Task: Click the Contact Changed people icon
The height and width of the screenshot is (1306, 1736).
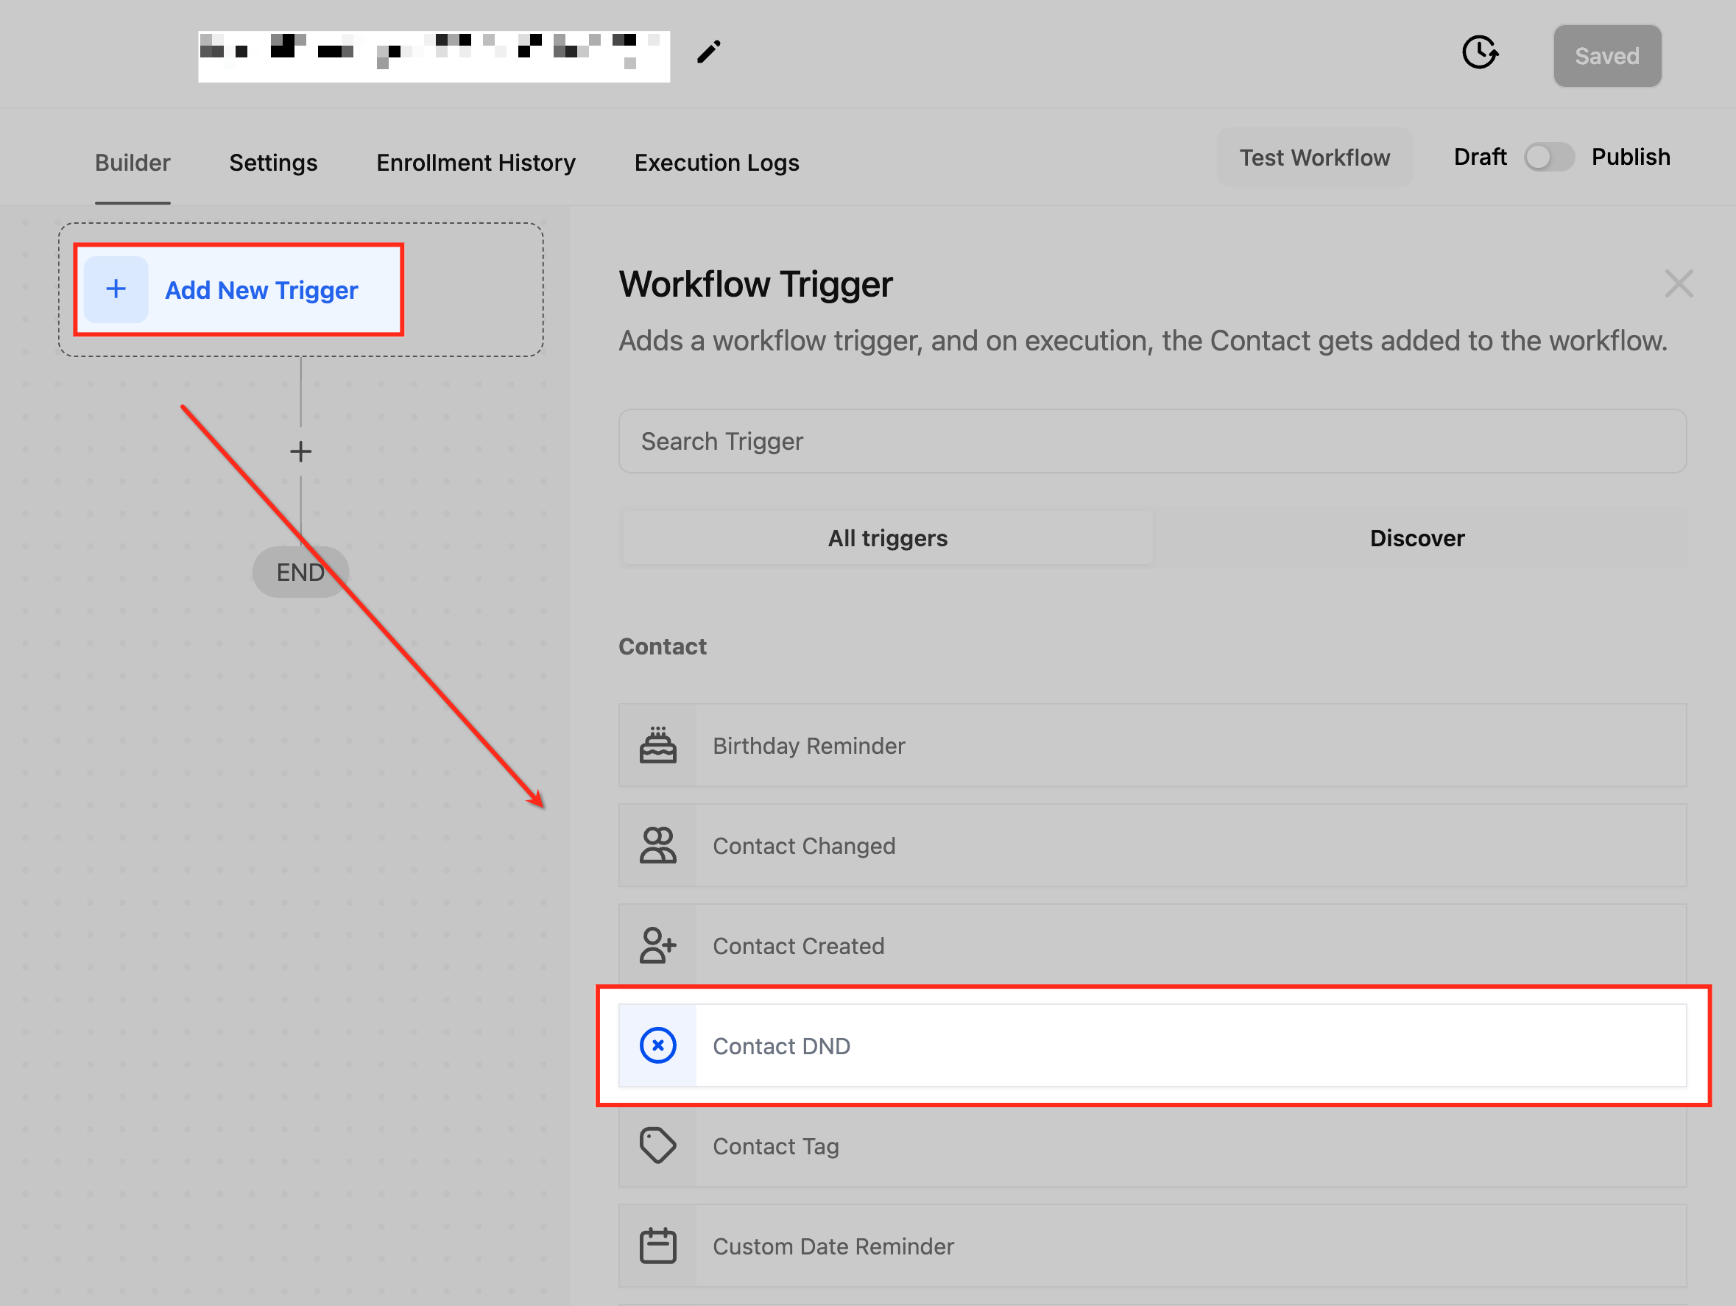Action: [x=657, y=845]
